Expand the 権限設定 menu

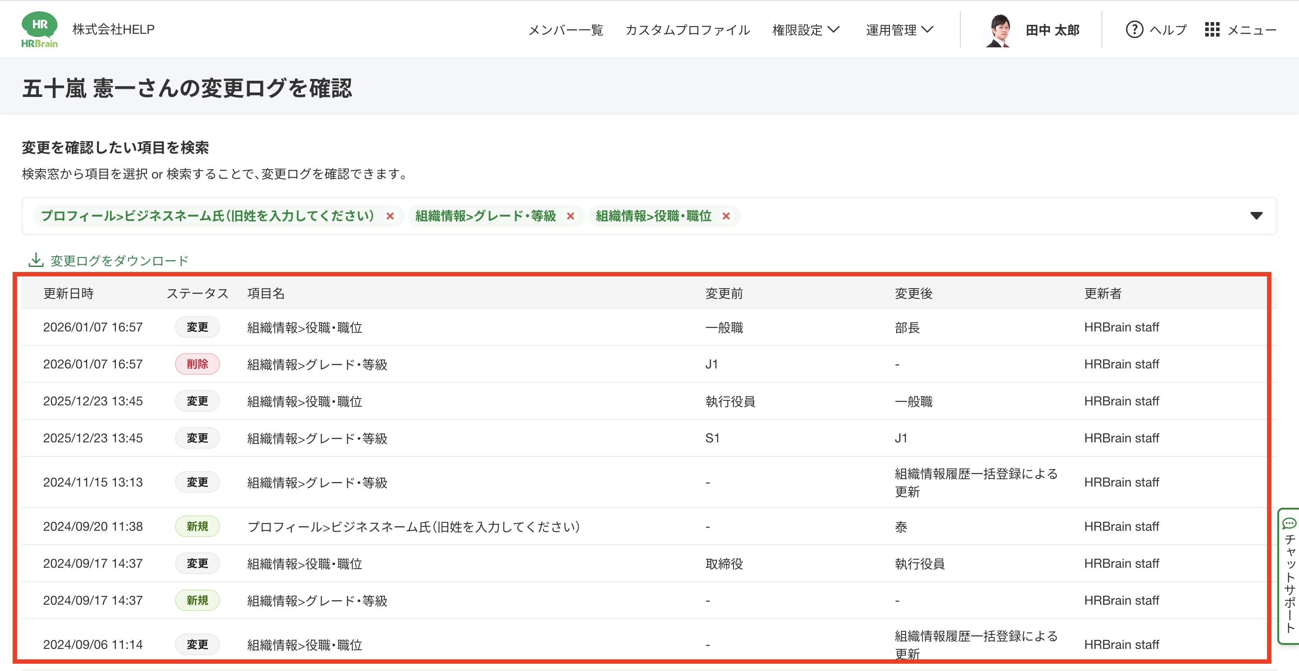coord(806,30)
